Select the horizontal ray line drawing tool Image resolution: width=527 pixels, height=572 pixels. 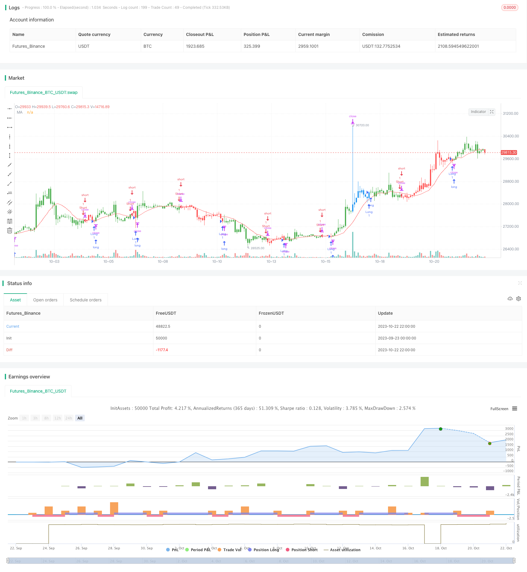(x=10, y=118)
